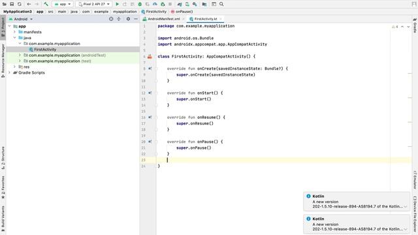Click Sync Project with Gradle Files icon
Screen dimensions: 418x235
pyautogui.click(x=180, y=4)
